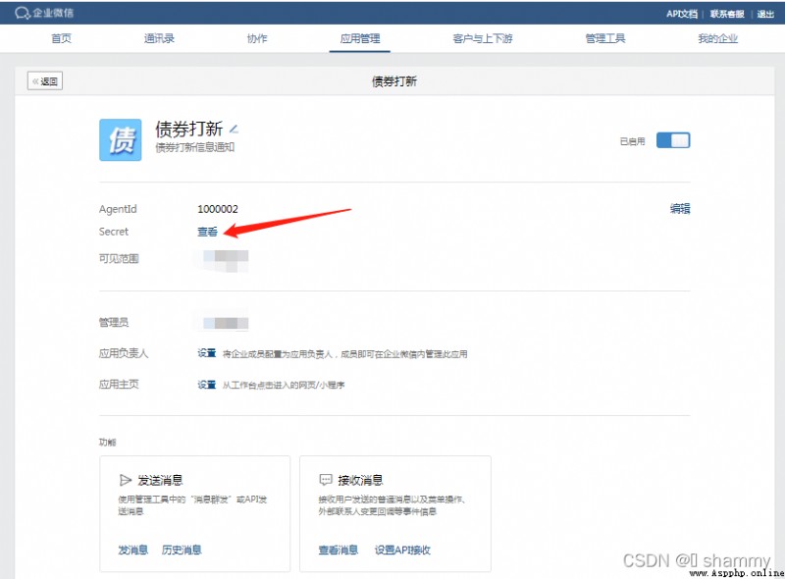Toggle the 已启用 app enable switch
This screenshot has height=579, width=785.
pyautogui.click(x=673, y=140)
